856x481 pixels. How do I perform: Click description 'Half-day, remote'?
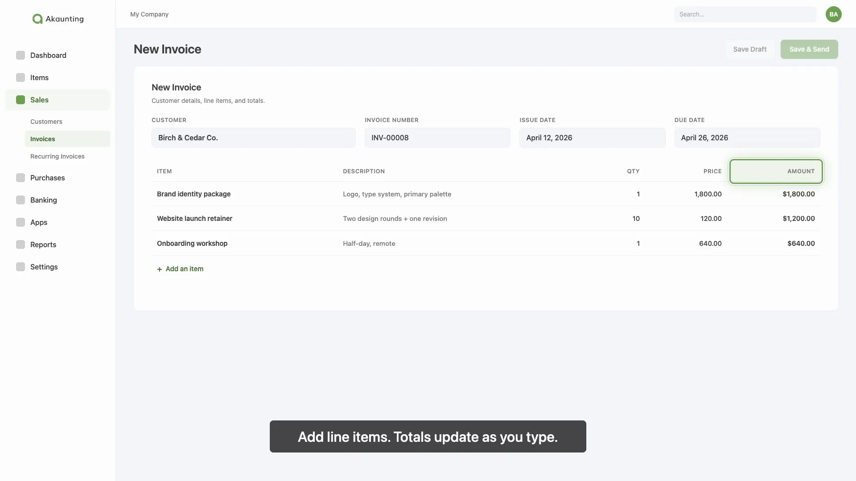(369, 243)
